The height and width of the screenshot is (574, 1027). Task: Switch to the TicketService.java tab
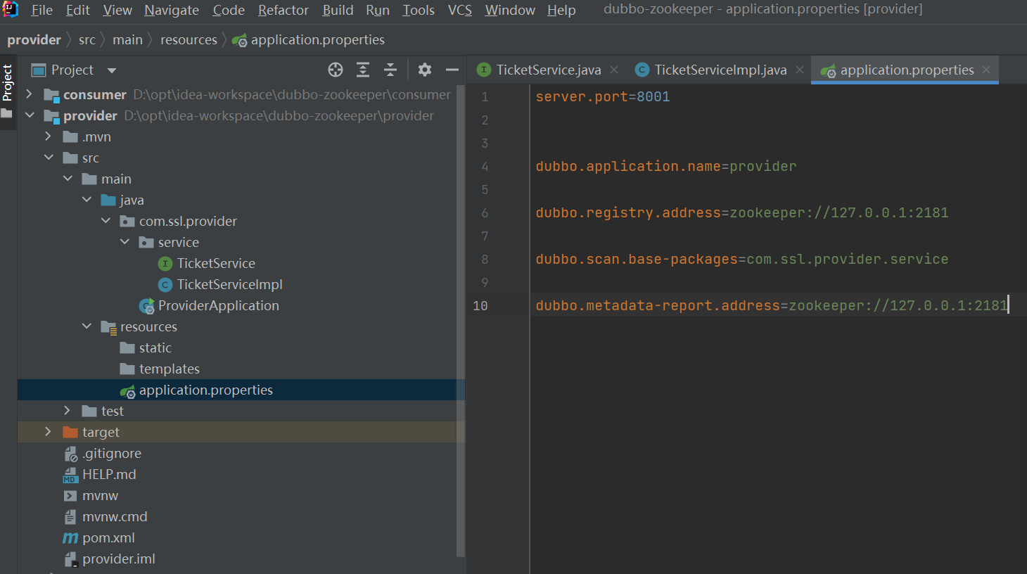(540, 70)
